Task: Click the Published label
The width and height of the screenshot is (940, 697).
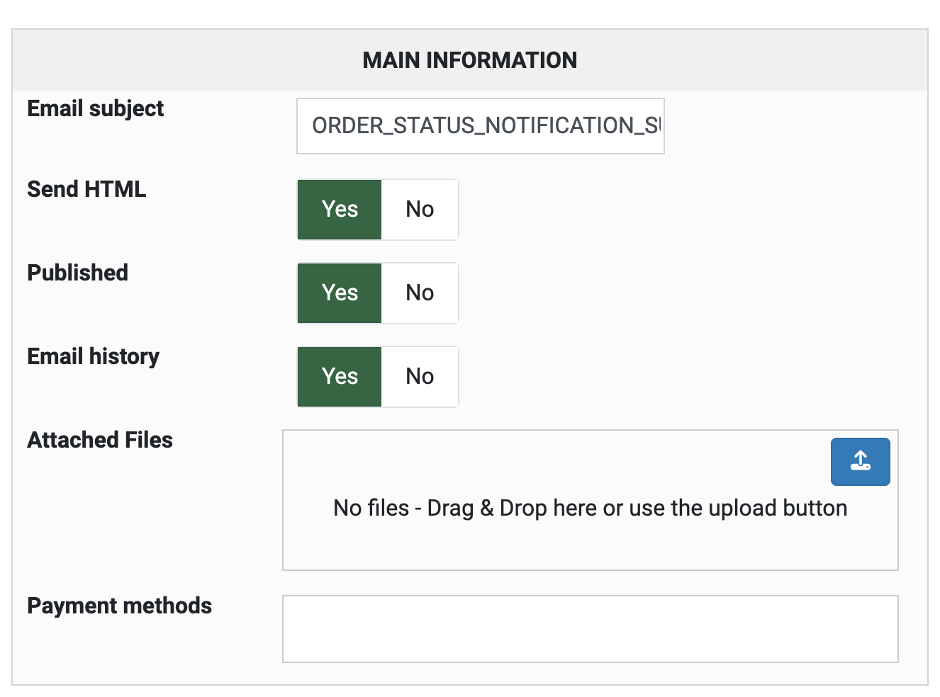Action: pos(77,273)
